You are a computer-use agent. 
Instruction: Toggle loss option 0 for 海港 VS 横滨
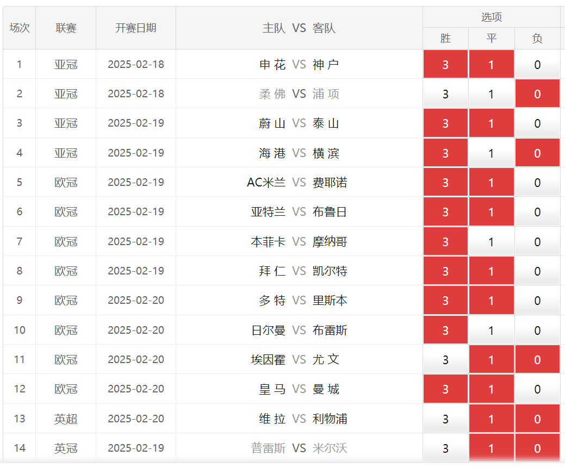tap(537, 153)
